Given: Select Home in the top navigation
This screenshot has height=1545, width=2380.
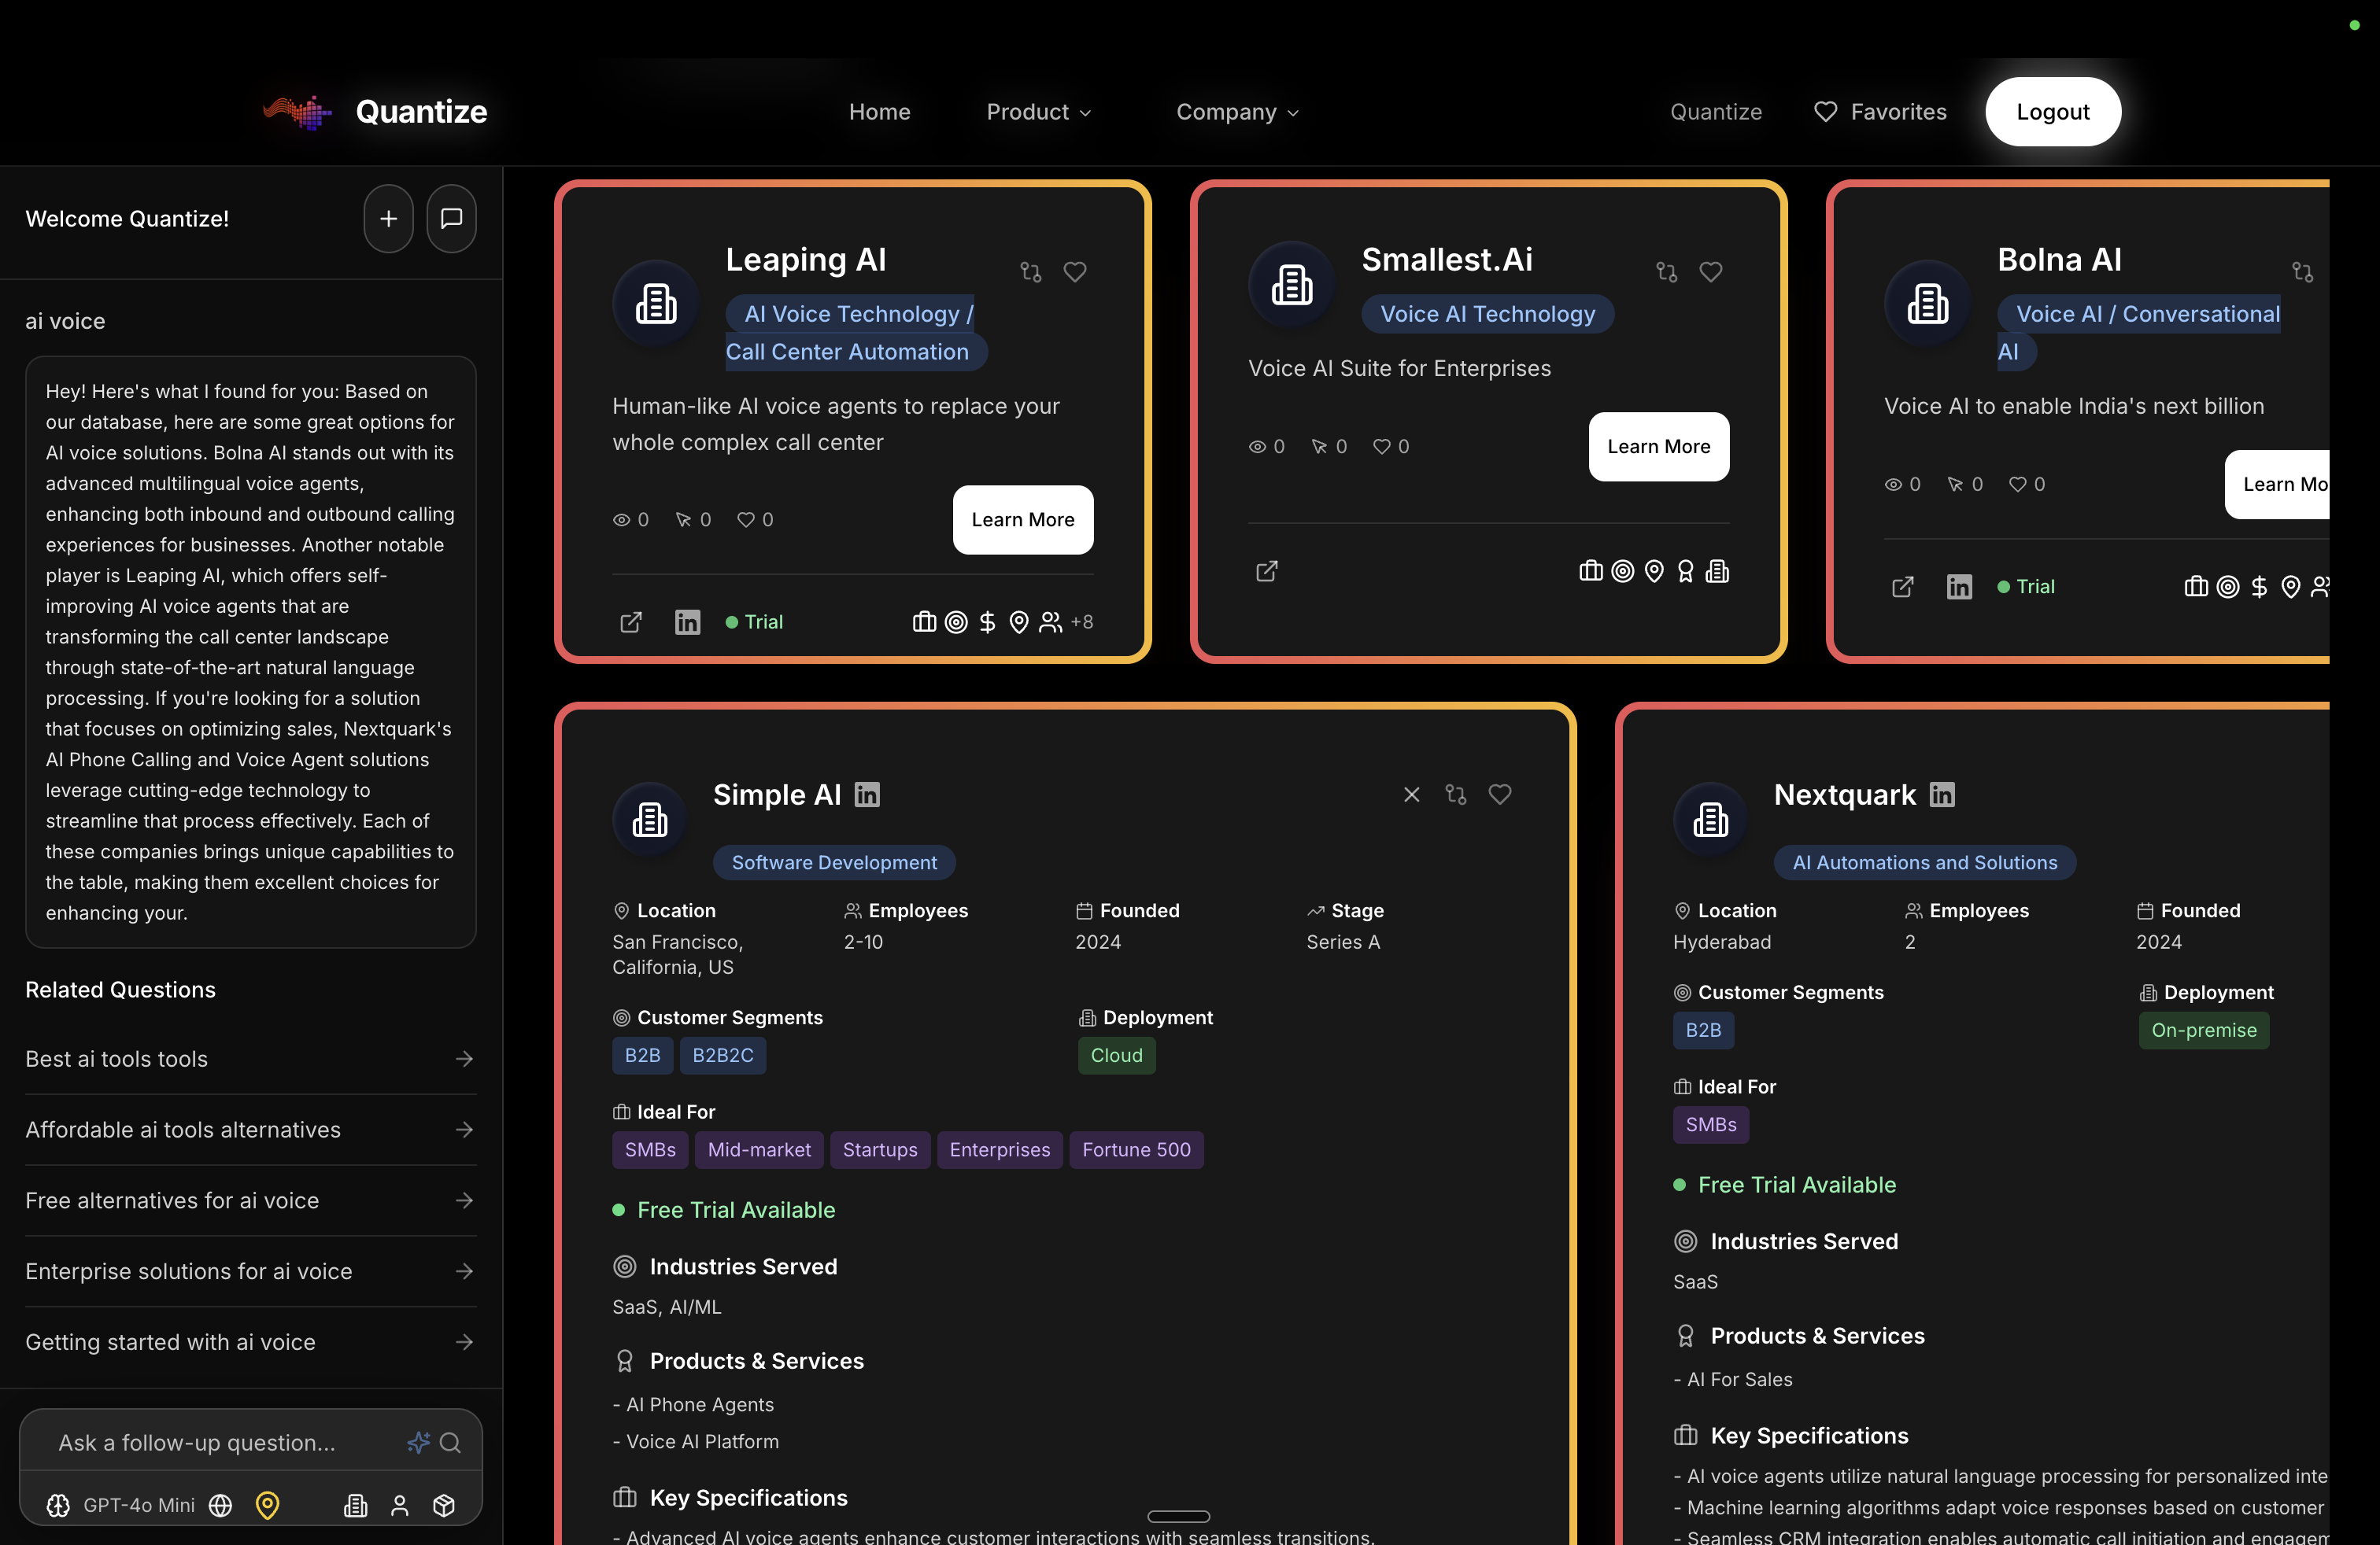Looking at the screenshot, I should coord(879,112).
